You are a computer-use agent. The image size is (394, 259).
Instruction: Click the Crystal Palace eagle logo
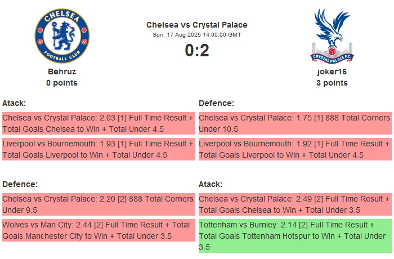pos(332,35)
